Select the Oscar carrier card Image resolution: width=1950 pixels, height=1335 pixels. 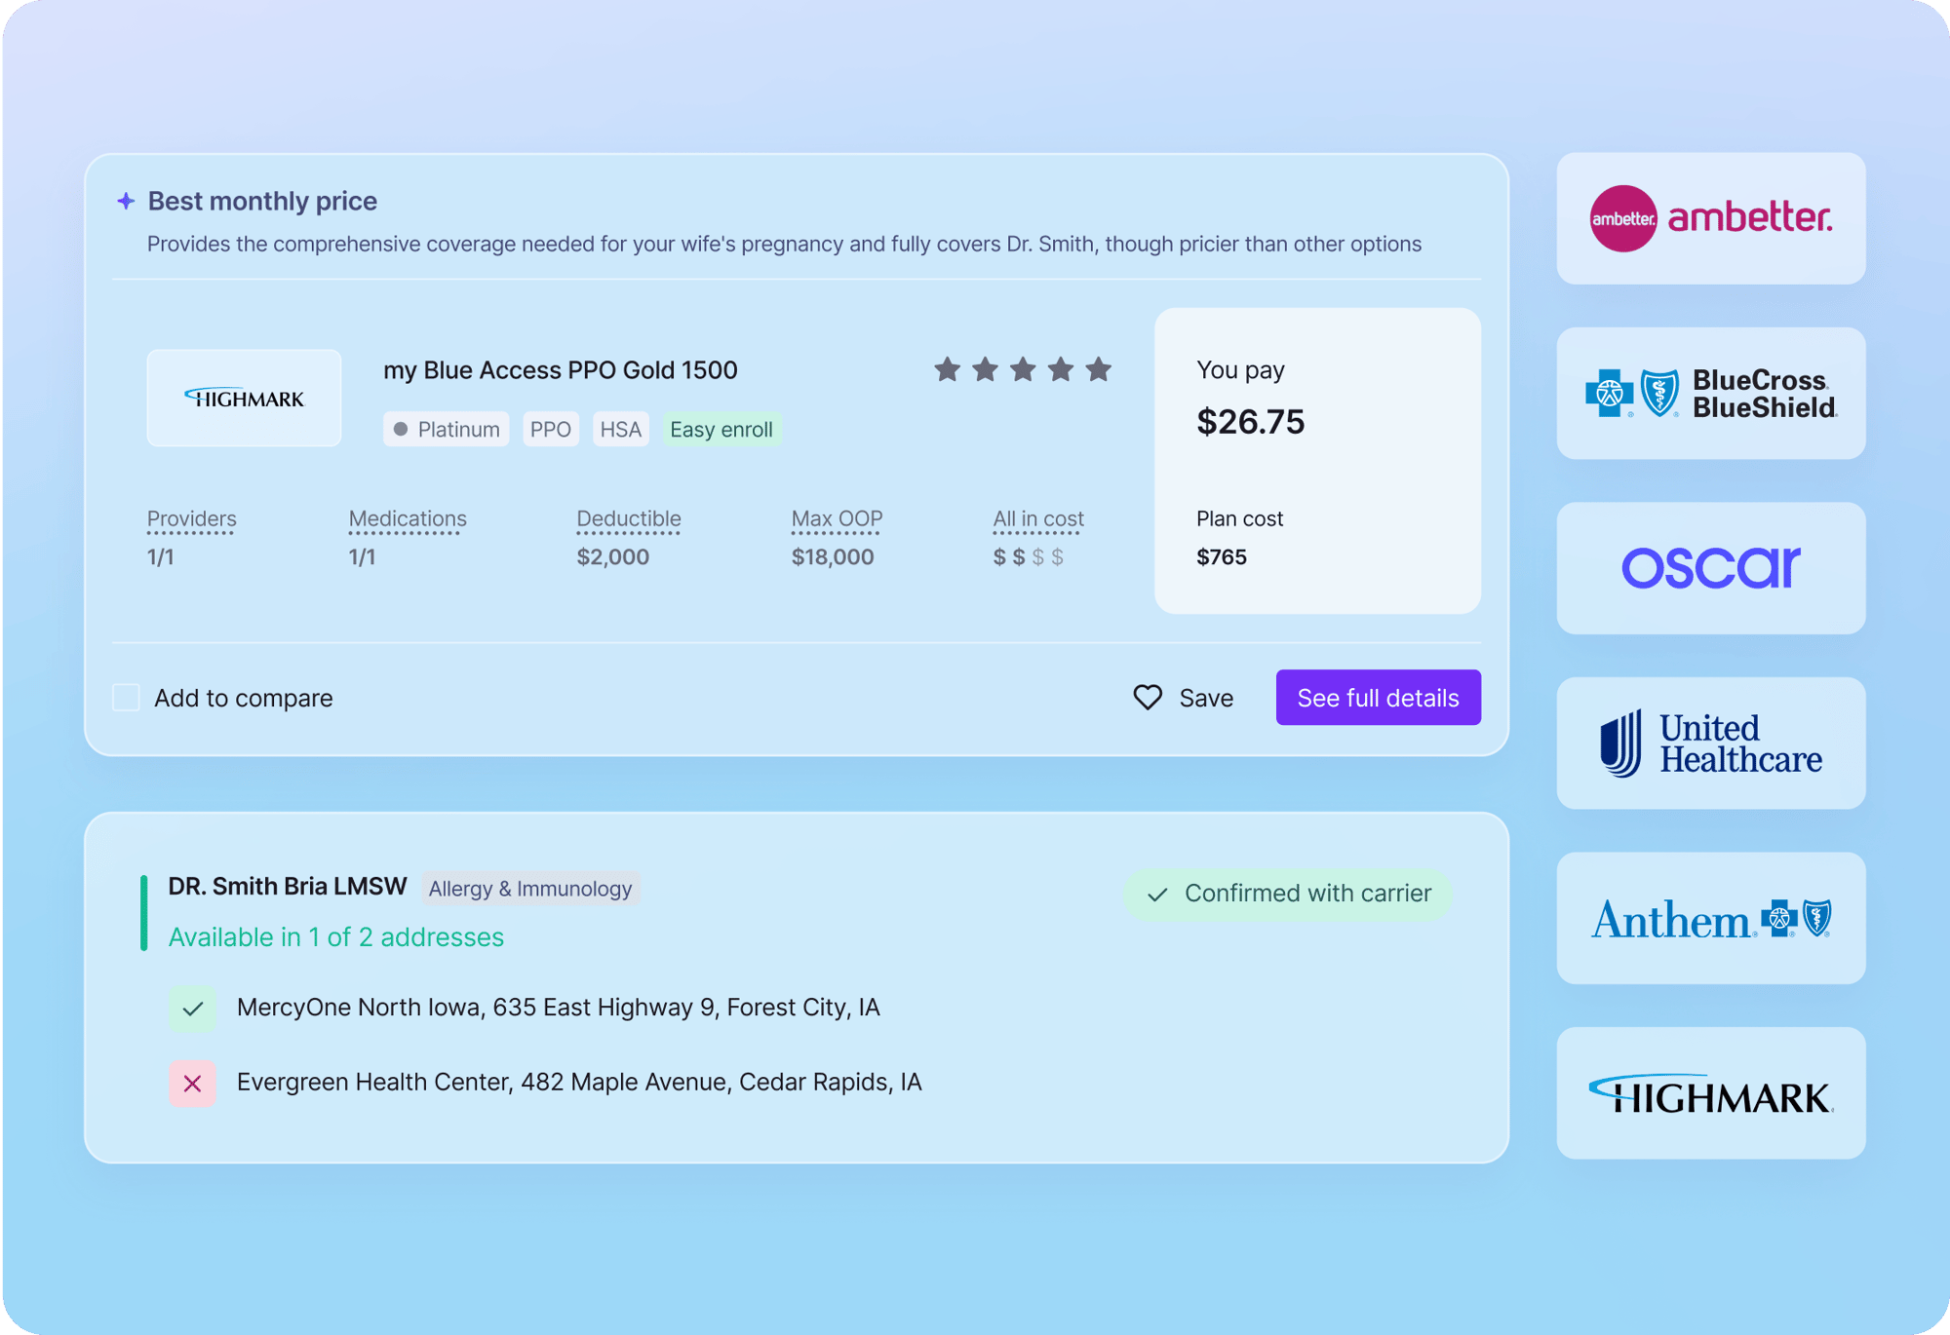coord(1711,568)
